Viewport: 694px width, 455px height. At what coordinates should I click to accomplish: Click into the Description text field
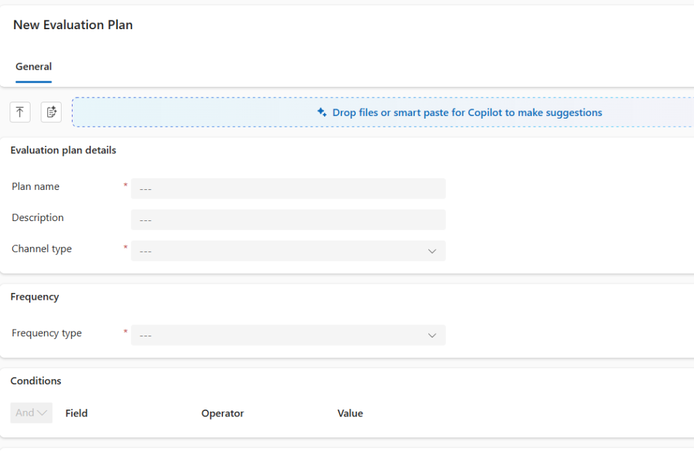click(288, 220)
